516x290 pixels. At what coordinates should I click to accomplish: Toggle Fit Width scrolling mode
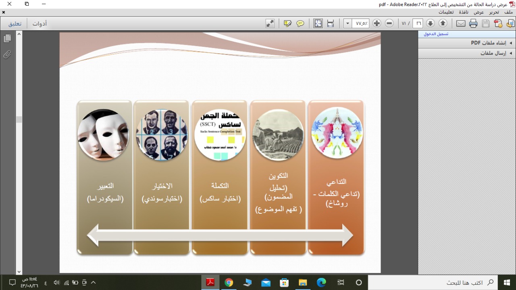(331, 23)
